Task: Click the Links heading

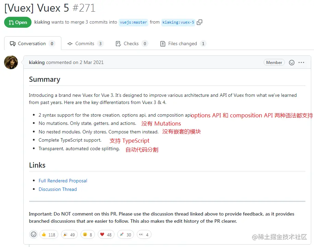Action: (37, 165)
